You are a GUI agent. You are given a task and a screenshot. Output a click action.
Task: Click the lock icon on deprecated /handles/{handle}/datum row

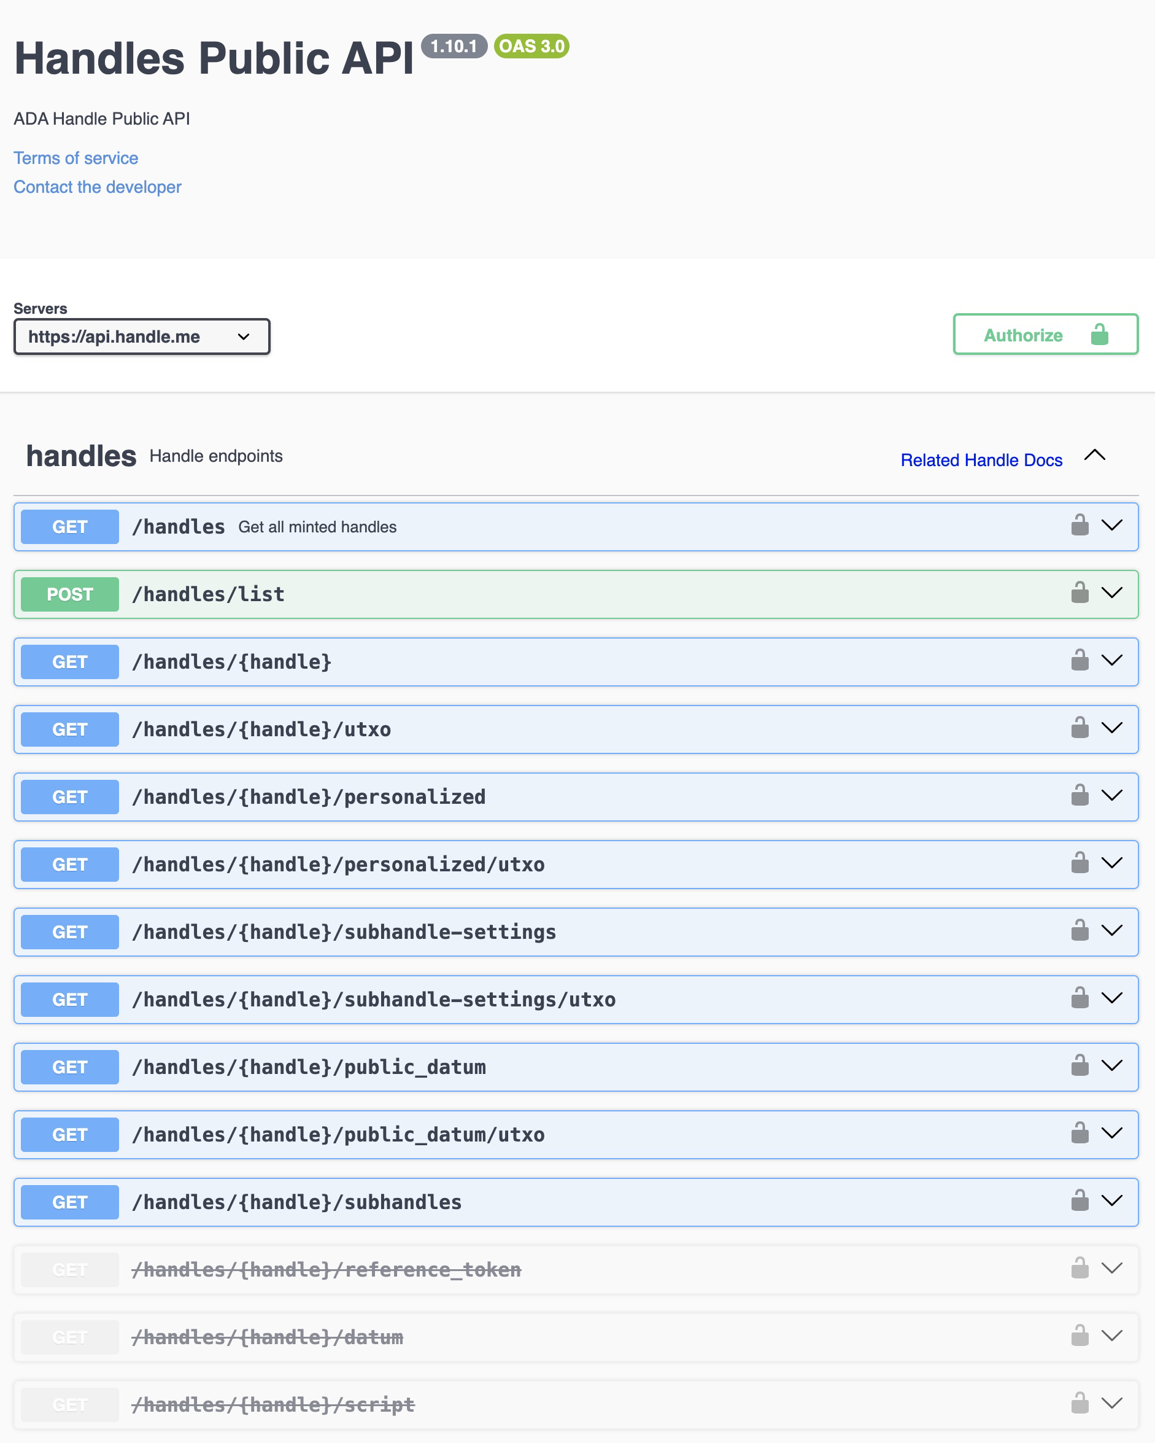[1080, 1336]
